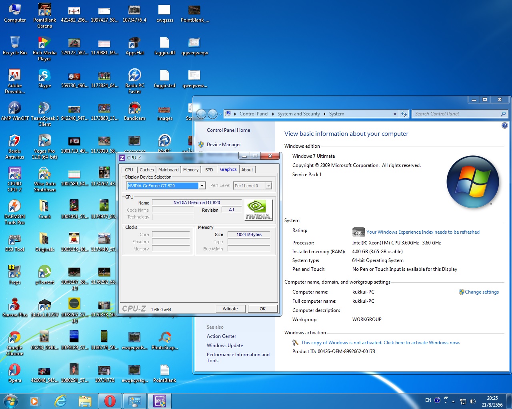Open the Windows Start menu
The width and height of the screenshot is (512, 409).
11,401
